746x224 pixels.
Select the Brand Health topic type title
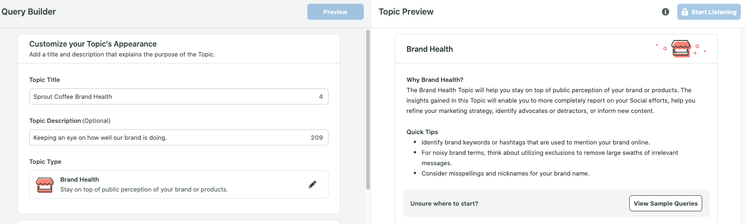coord(80,179)
